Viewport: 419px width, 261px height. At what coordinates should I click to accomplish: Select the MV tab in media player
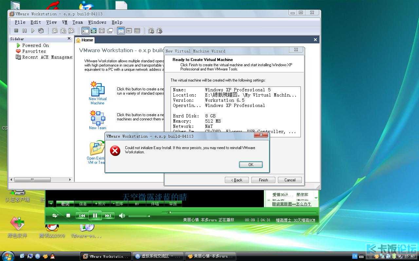pyautogui.click(x=137, y=204)
